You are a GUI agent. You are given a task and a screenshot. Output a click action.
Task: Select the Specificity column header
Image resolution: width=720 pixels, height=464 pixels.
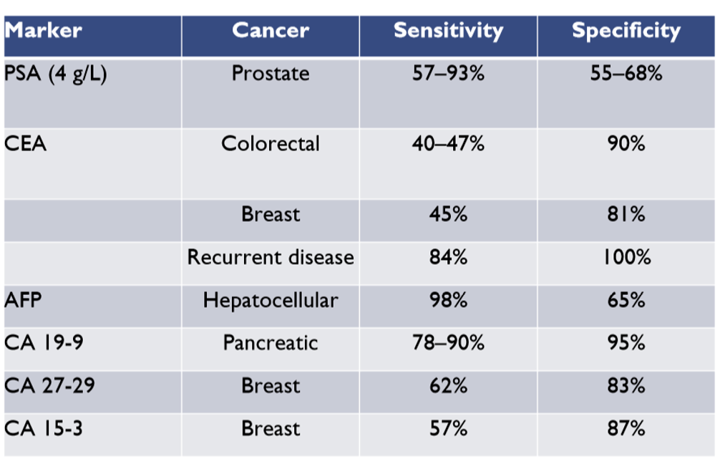point(626,31)
